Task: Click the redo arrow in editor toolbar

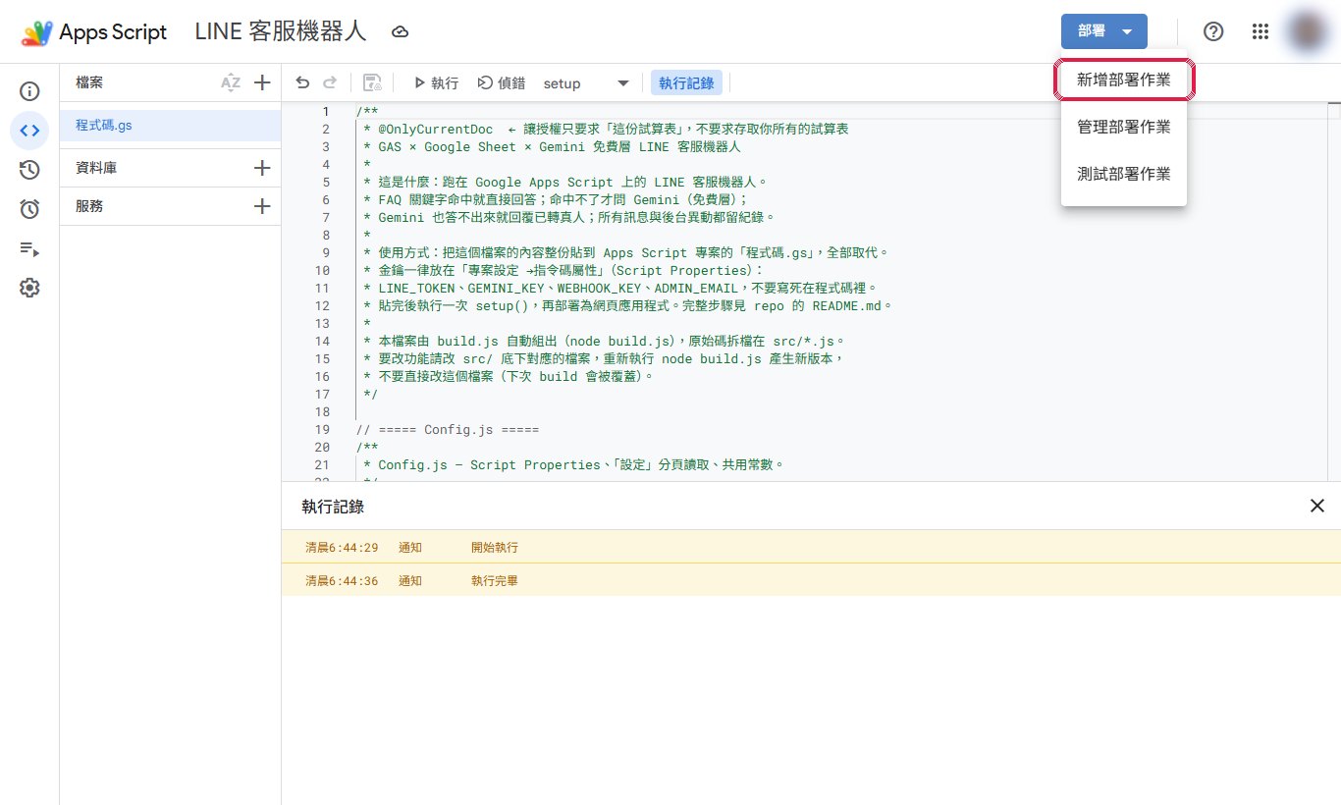Action: point(330,83)
